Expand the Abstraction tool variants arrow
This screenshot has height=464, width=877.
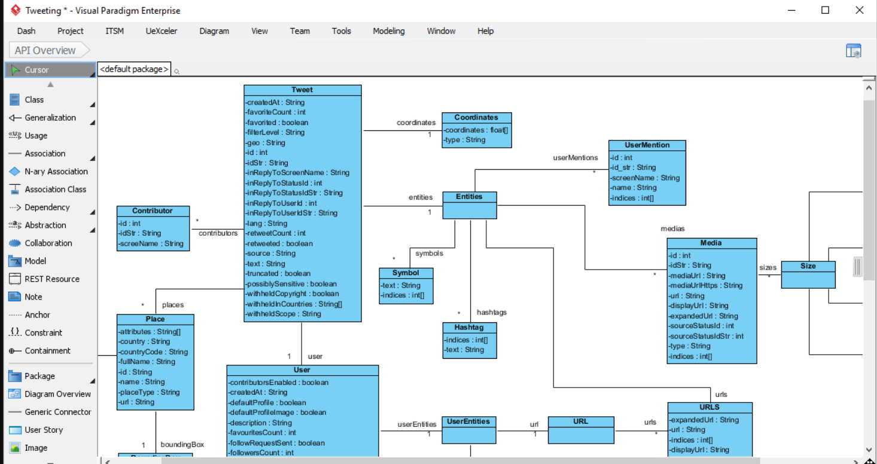tap(92, 230)
